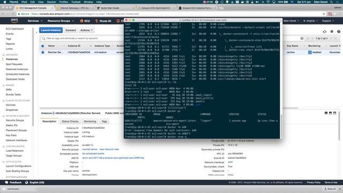The width and height of the screenshot is (343, 193).
Task: Open the EC2 shortcut in the AWS navbar
Action: 85,21
